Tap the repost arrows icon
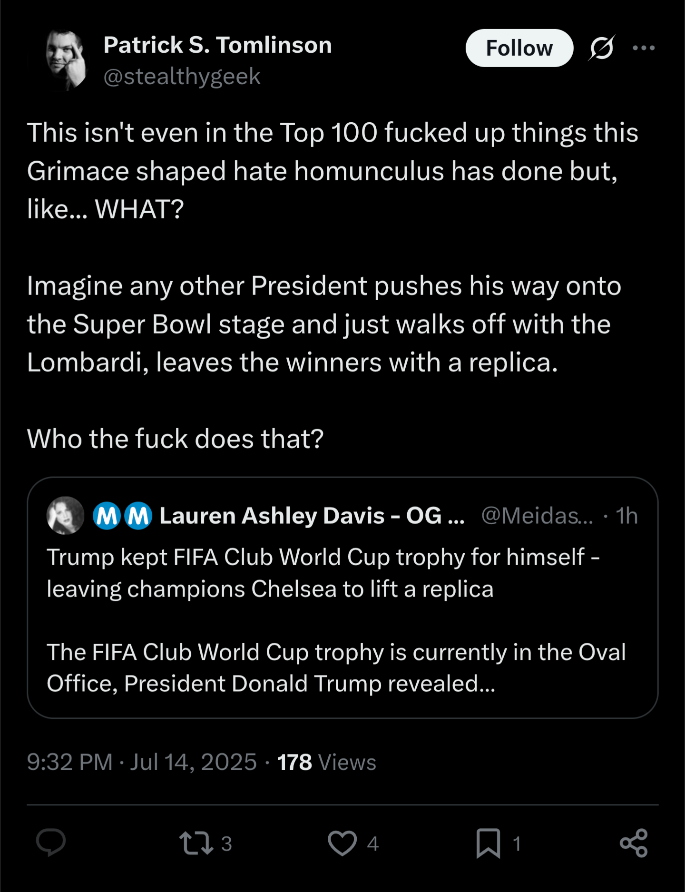 (196, 843)
